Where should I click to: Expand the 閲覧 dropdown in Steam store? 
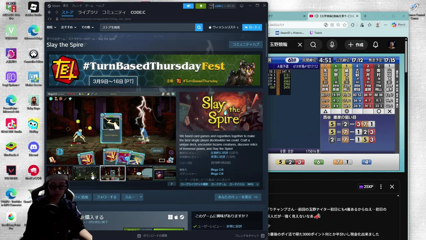(x=51, y=27)
